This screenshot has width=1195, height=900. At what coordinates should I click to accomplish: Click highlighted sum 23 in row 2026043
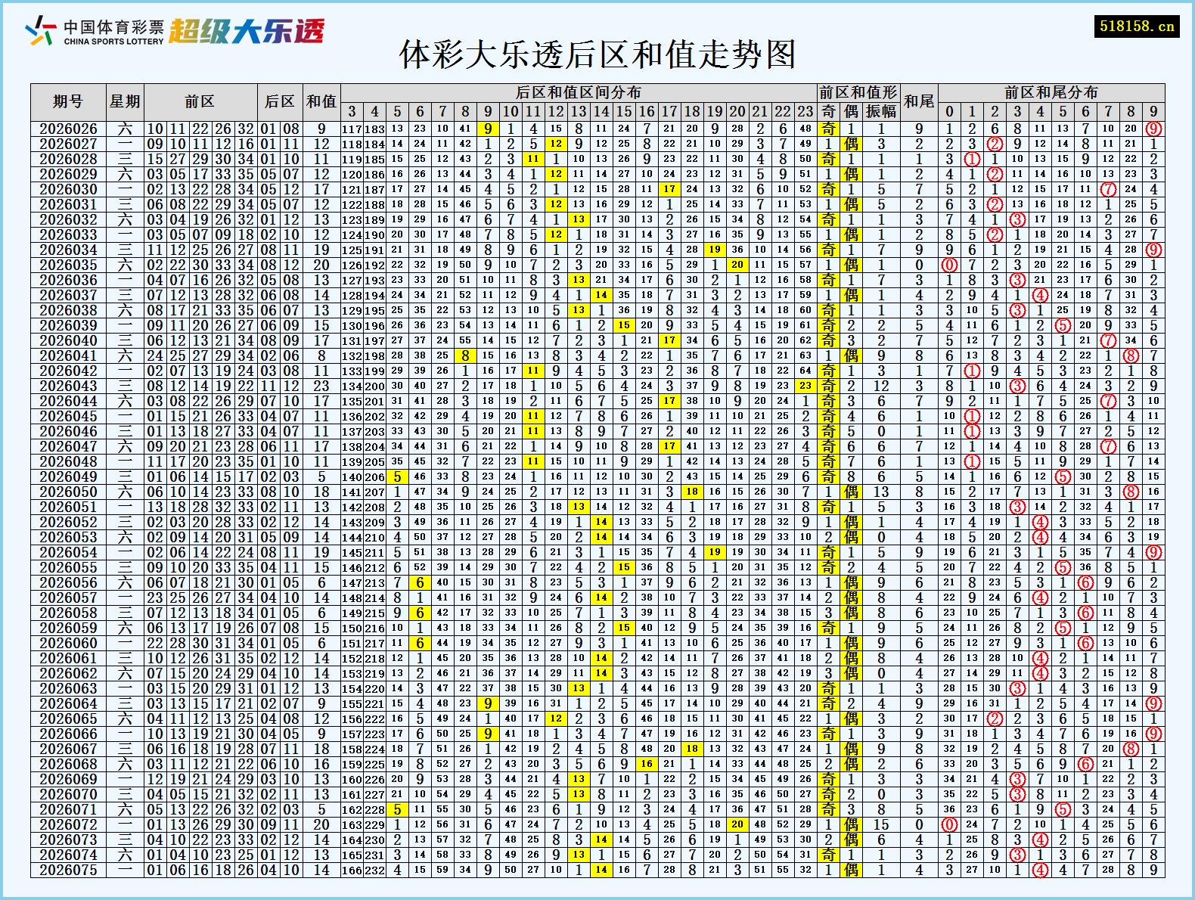805,386
